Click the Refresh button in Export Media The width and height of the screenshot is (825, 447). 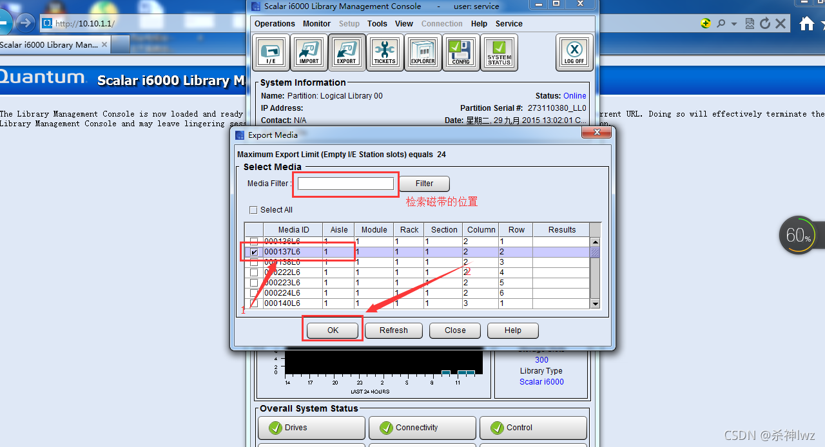point(394,330)
